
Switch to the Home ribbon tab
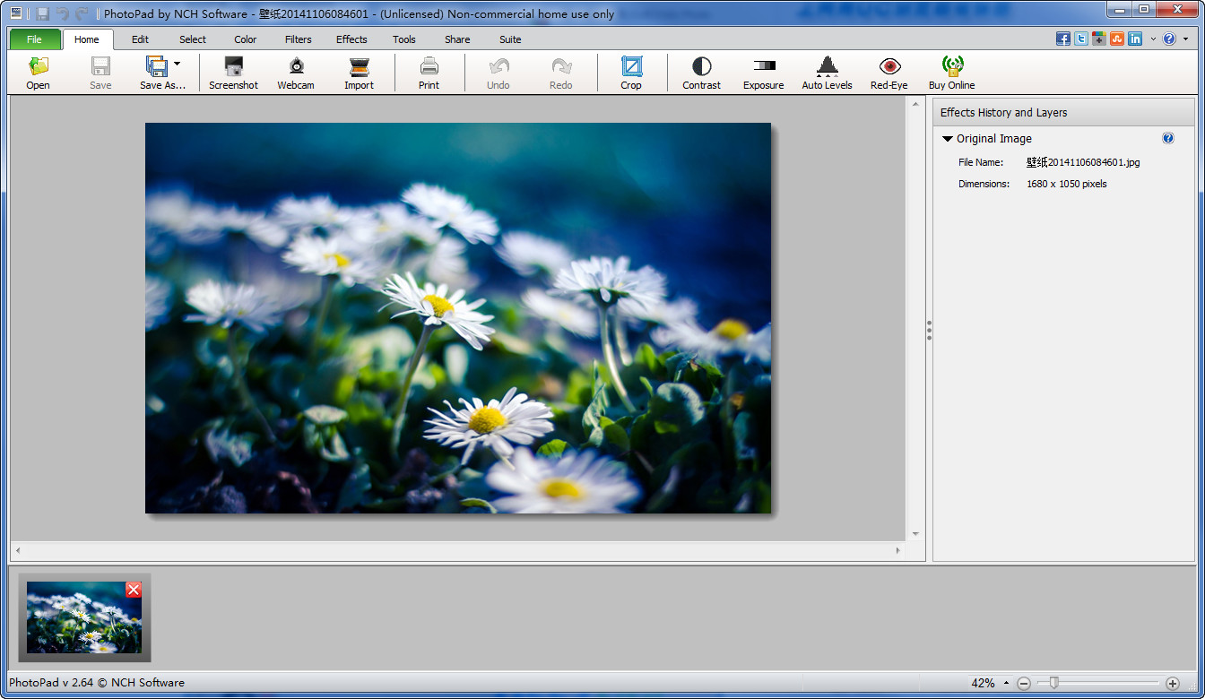click(87, 39)
